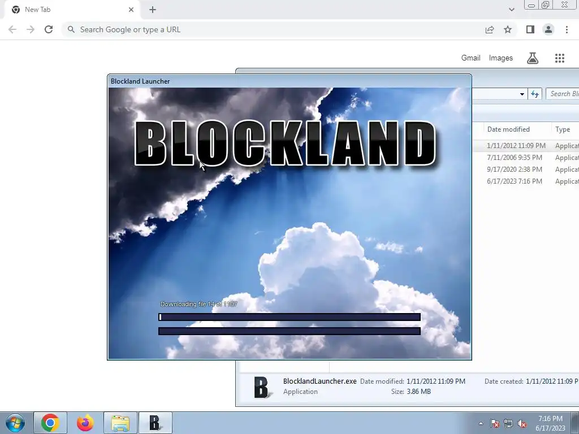579x434 pixels.
Task: Open Action Center flag icon
Action: (495, 423)
